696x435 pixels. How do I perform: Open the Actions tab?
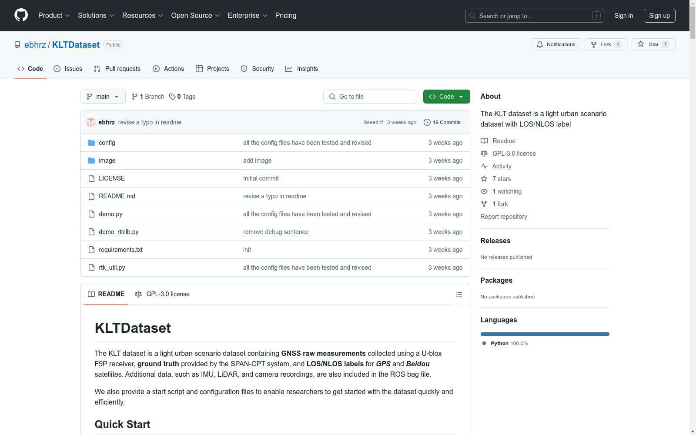[168, 69]
